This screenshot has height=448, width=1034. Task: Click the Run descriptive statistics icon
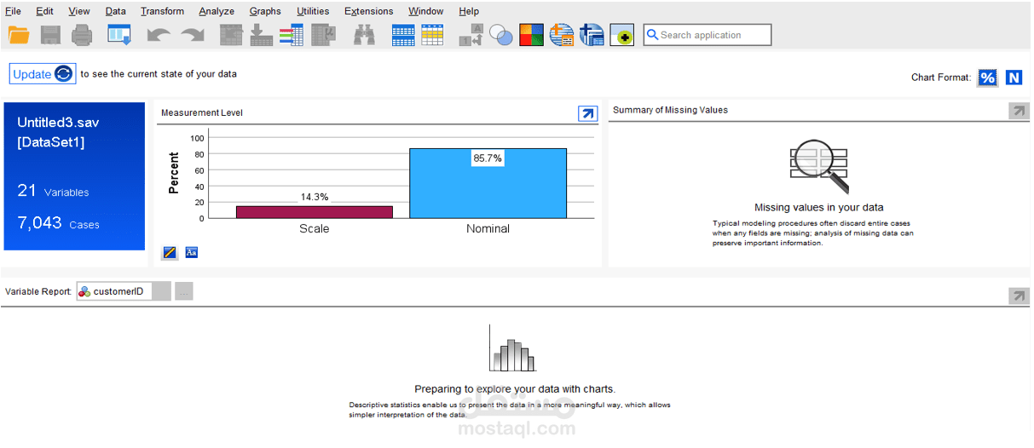pos(323,35)
